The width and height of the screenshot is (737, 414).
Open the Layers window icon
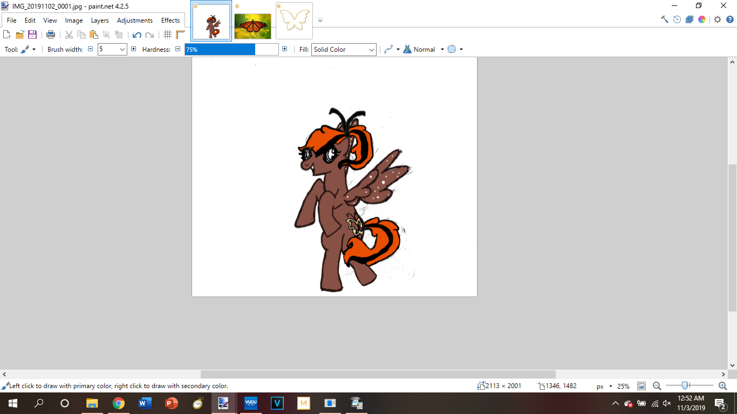(690, 19)
